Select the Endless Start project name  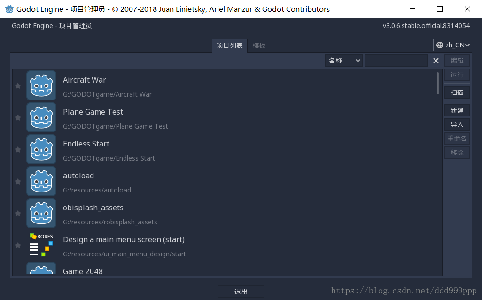86,144
